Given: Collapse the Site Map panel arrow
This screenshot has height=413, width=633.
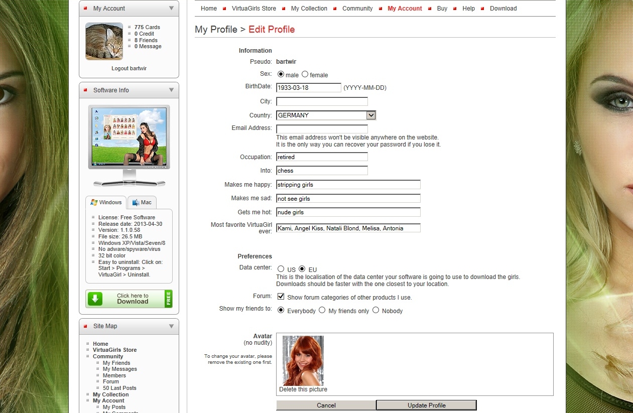Looking at the screenshot, I should (x=171, y=326).
